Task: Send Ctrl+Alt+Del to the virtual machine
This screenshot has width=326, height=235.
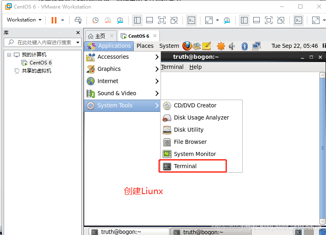Action: click(x=78, y=20)
